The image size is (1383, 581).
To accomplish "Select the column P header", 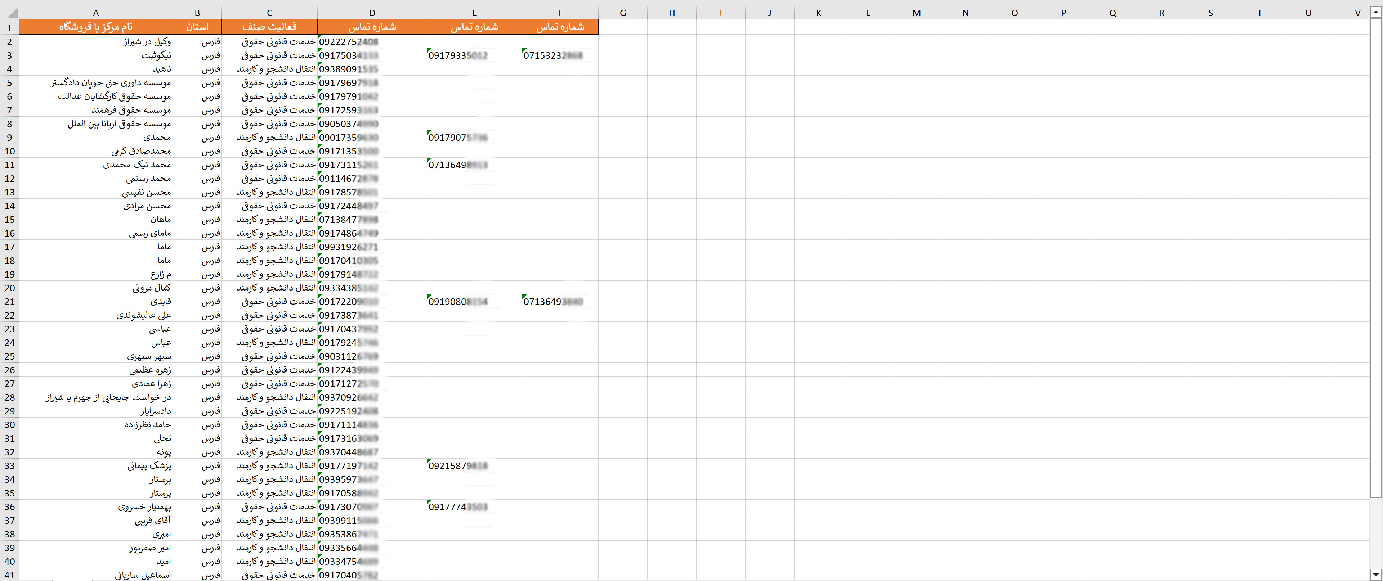I will [1064, 13].
